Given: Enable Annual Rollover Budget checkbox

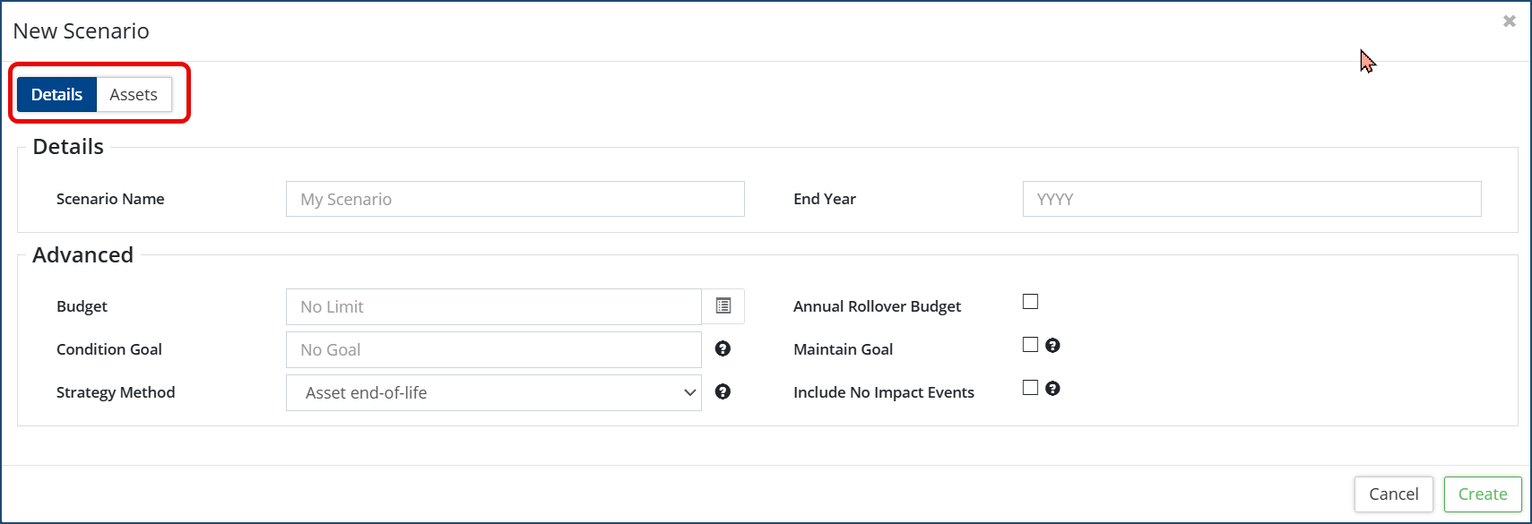Looking at the screenshot, I should pos(1030,302).
